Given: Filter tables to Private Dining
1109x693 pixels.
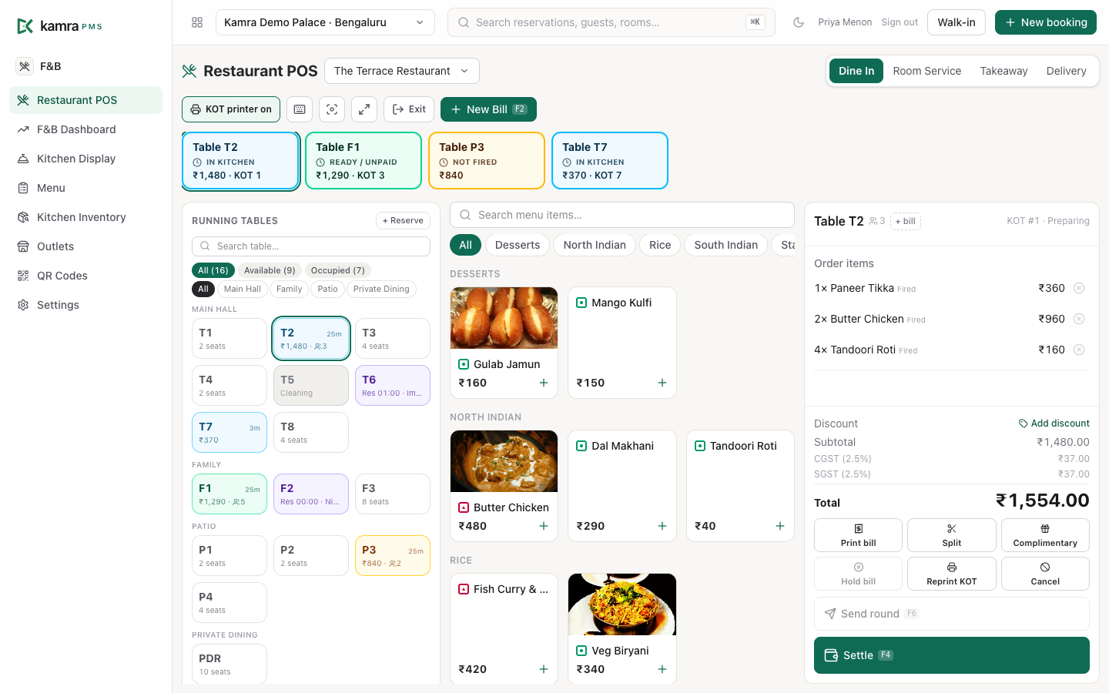Looking at the screenshot, I should (x=381, y=289).
